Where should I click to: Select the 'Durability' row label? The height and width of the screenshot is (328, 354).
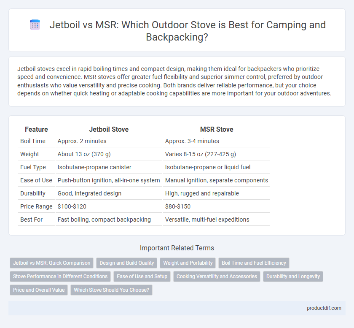pos(36,193)
